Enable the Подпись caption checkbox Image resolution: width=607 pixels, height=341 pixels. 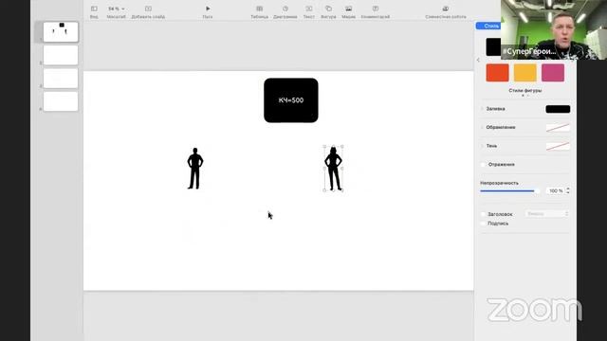483,224
